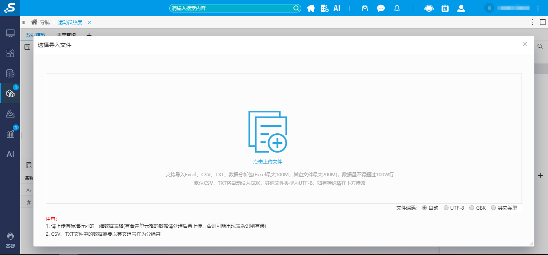Open the three-dot menu in the top bar
The width and height of the screenshot is (548, 255).
pos(538,8)
